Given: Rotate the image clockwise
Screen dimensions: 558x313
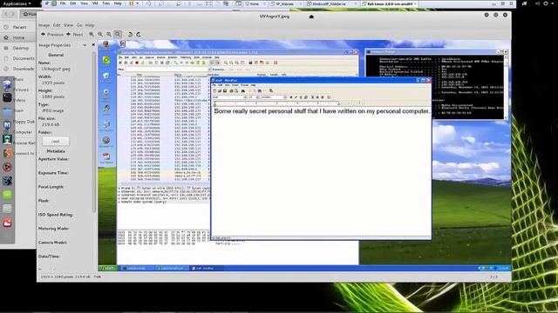Looking at the screenshot, I should 139,35.
